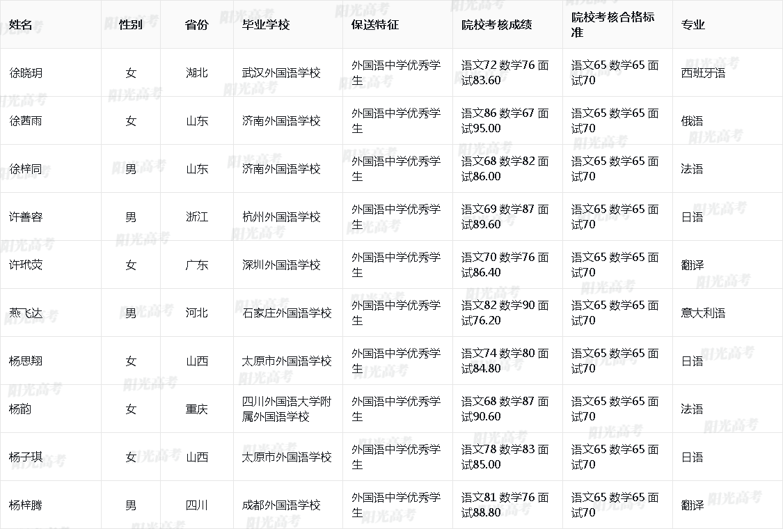Image resolution: width=783 pixels, height=529 pixels.
Task: Click 四川外国语大学附属外国语学校 cell
Action: 287,409
